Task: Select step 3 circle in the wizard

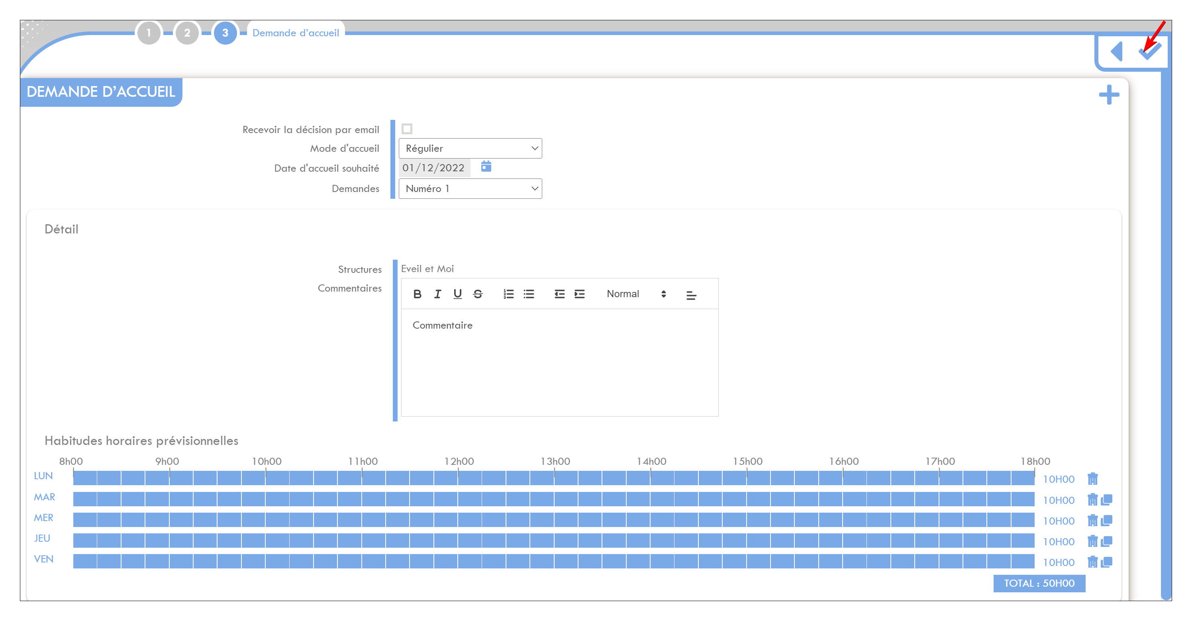Action: (x=225, y=33)
